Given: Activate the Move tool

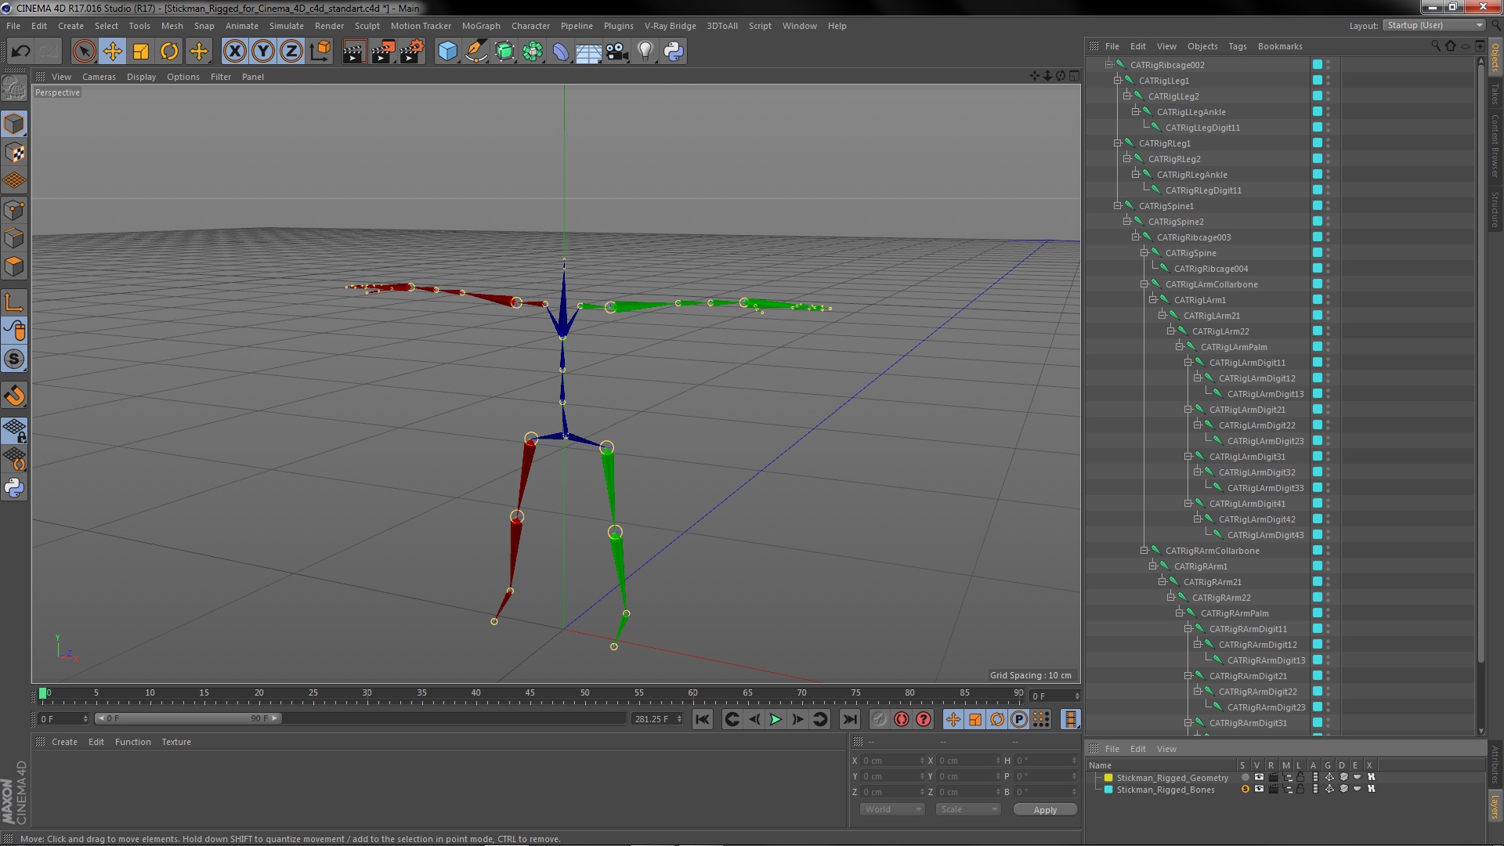Looking at the screenshot, I should tap(112, 52).
